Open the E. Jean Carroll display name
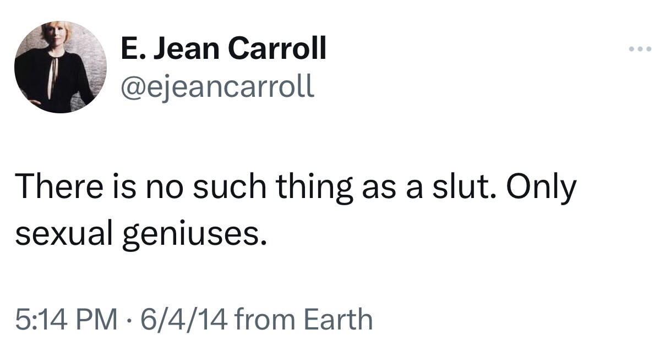The height and width of the screenshot is (357, 665). pyautogui.click(x=224, y=48)
